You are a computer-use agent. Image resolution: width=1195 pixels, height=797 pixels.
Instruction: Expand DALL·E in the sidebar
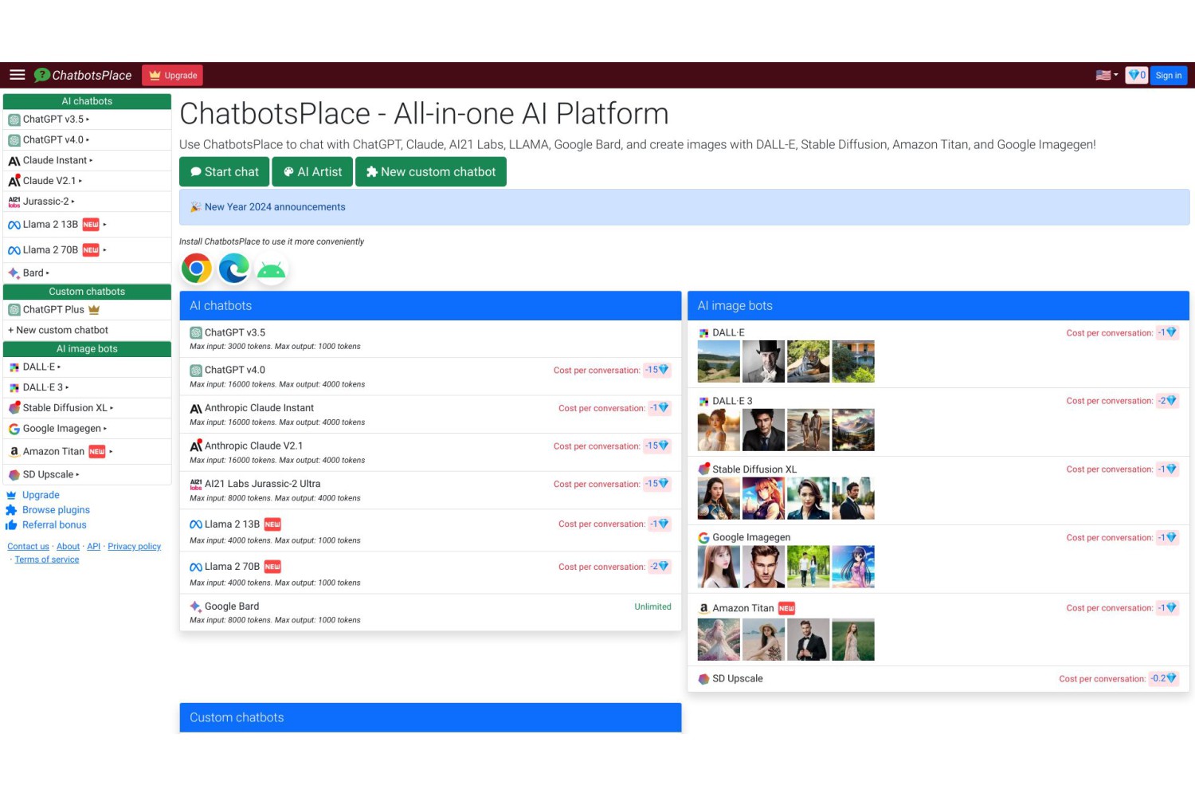(x=87, y=367)
